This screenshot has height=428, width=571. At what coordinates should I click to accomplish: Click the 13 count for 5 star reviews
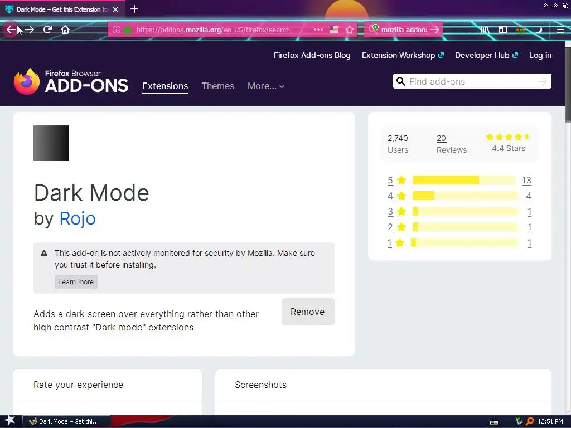coord(526,180)
